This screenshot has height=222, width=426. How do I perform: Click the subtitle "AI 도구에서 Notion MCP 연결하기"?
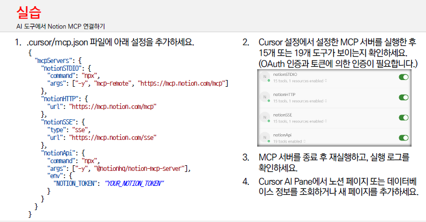pos(60,26)
